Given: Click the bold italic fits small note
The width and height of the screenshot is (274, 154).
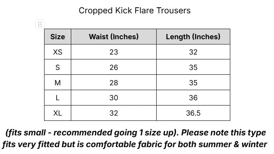Looking at the screenshot, I should coord(135,139).
